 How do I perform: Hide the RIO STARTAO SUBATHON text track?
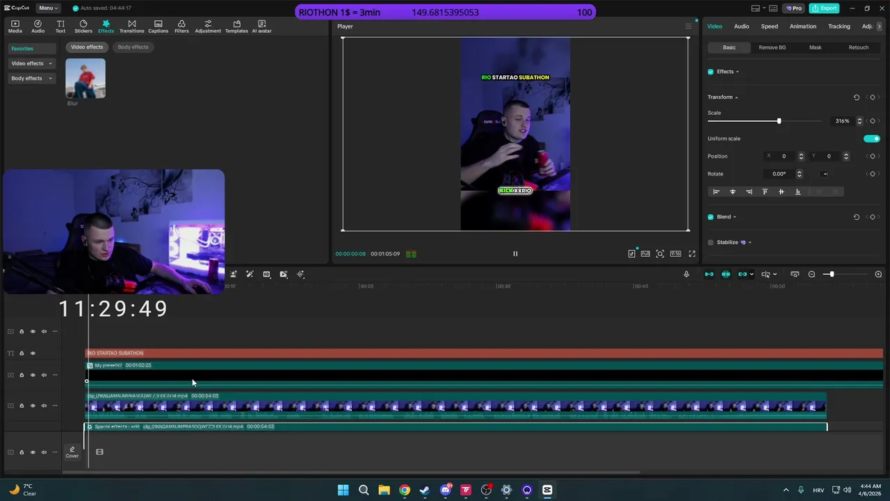point(33,353)
